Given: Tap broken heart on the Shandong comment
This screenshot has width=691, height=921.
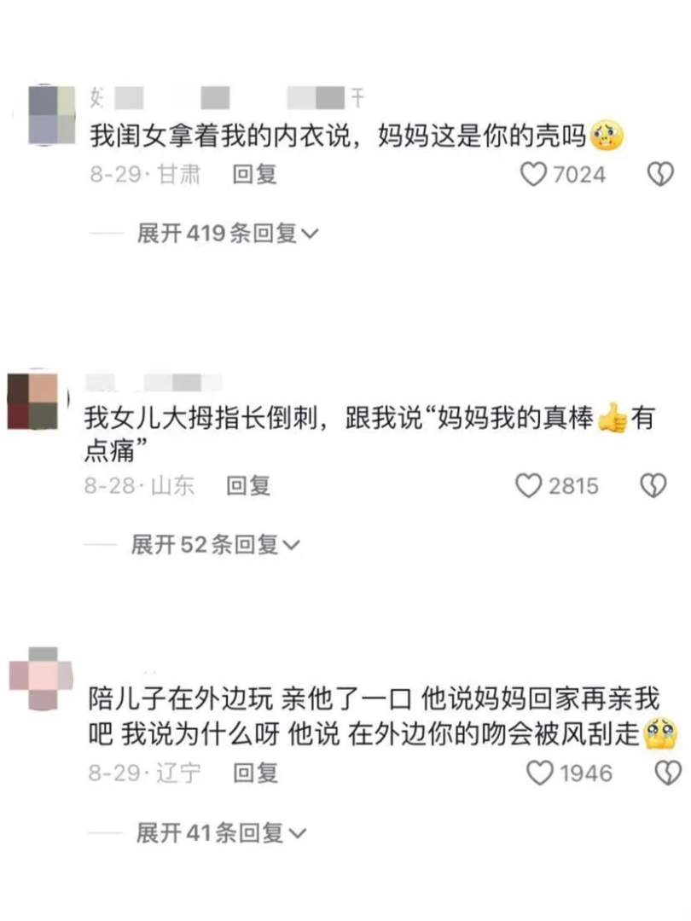Looking at the screenshot, I should click(x=653, y=486).
